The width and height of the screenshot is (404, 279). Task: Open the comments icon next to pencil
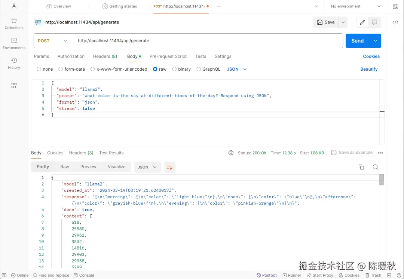coord(374,22)
